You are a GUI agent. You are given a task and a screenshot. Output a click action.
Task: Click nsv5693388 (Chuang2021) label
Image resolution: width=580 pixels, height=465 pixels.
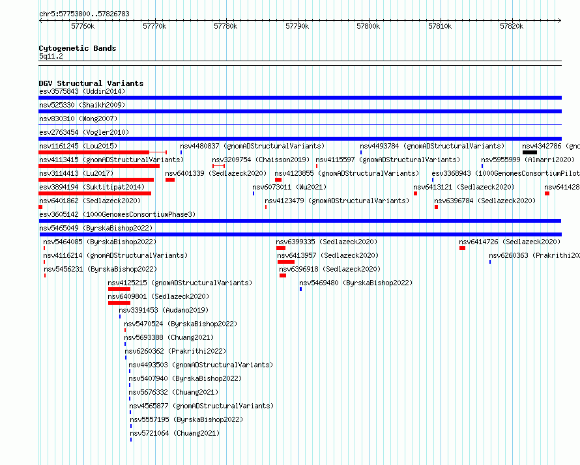(x=169, y=337)
